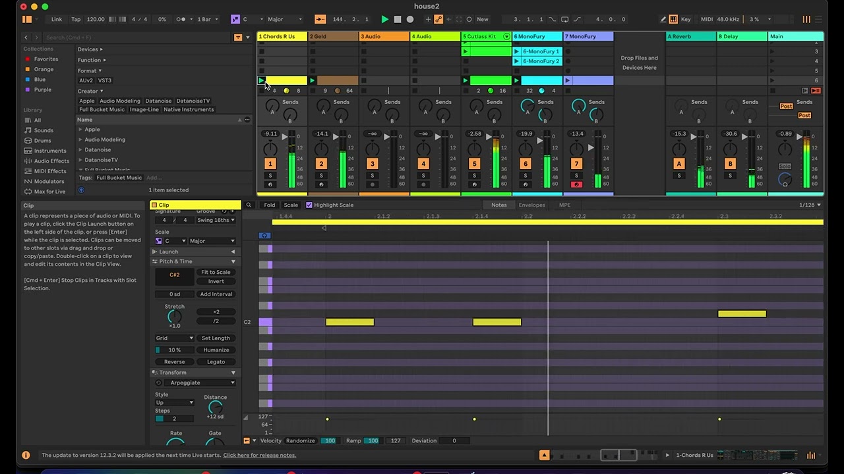Start playback with the transport Play button

384,19
